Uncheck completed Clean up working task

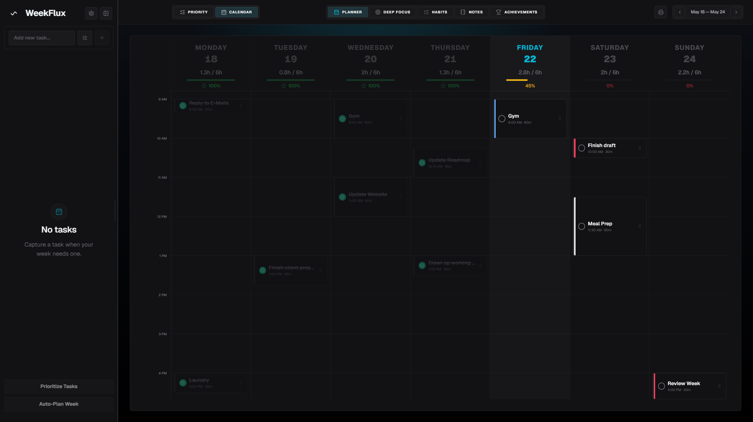click(x=422, y=265)
